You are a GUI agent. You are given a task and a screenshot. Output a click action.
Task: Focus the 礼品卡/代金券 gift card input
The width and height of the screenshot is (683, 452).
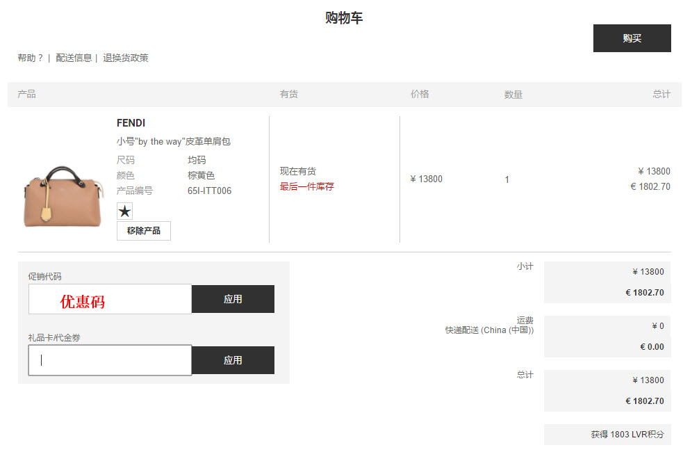[110, 360]
